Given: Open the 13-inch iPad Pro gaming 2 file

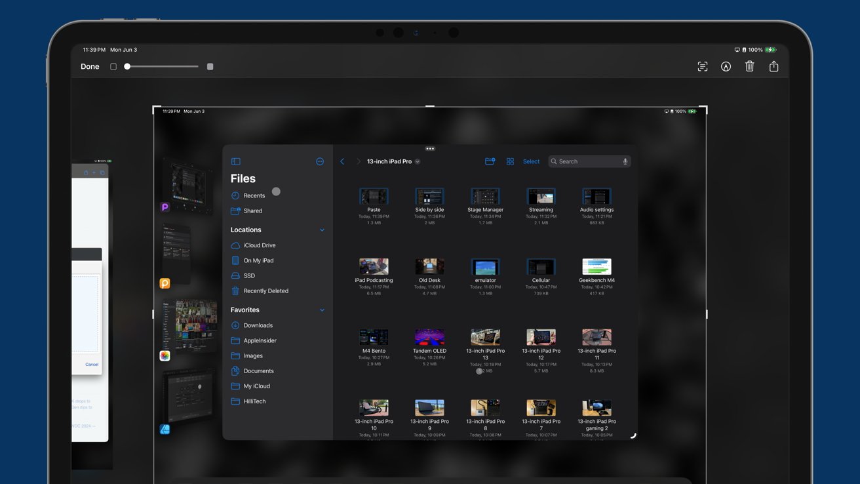Looking at the screenshot, I should coord(596,407).
